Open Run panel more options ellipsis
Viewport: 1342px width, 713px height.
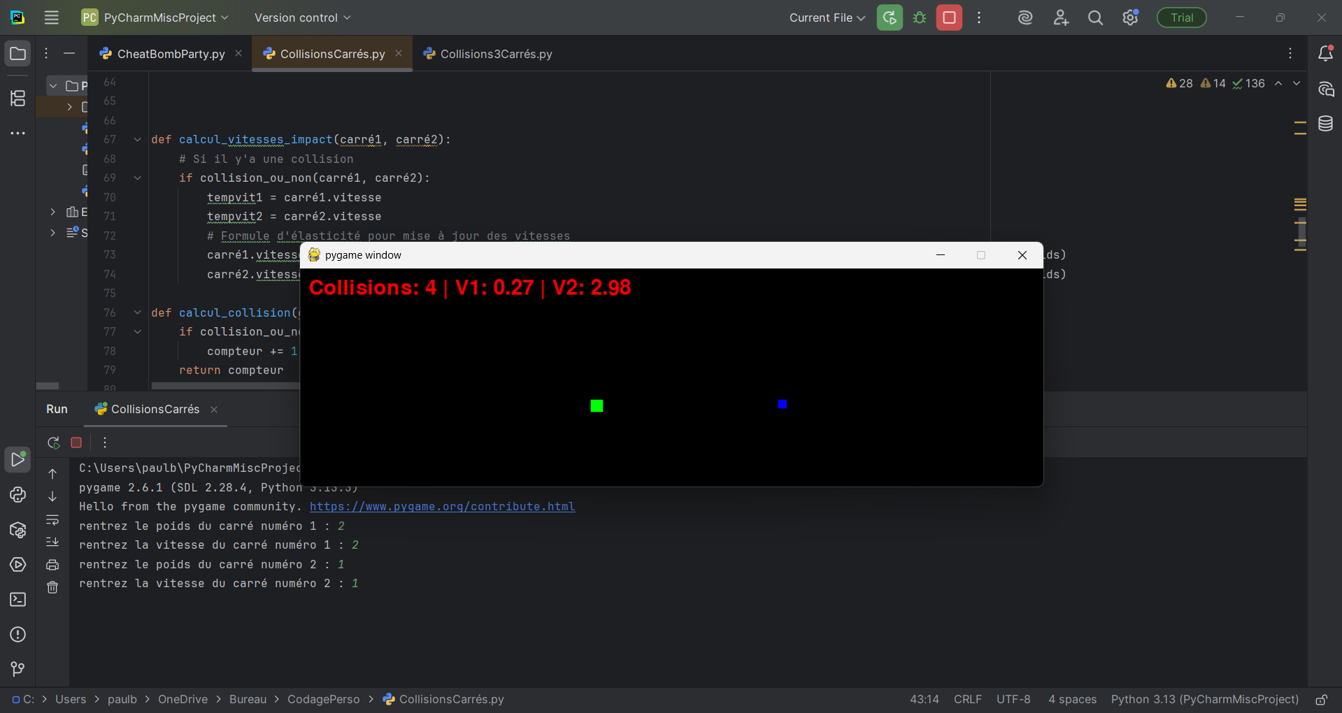105,442
